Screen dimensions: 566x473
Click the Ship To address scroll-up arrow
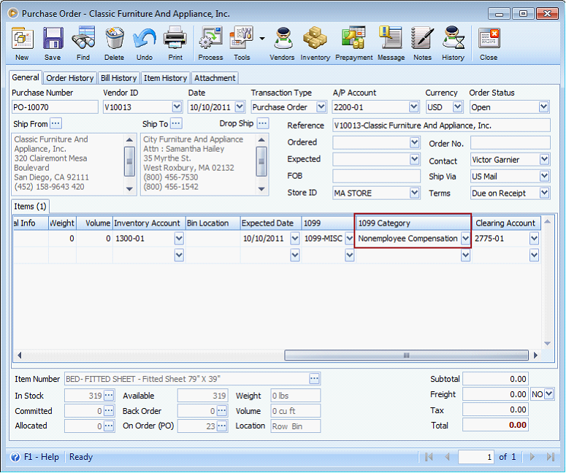click(261, 139)
